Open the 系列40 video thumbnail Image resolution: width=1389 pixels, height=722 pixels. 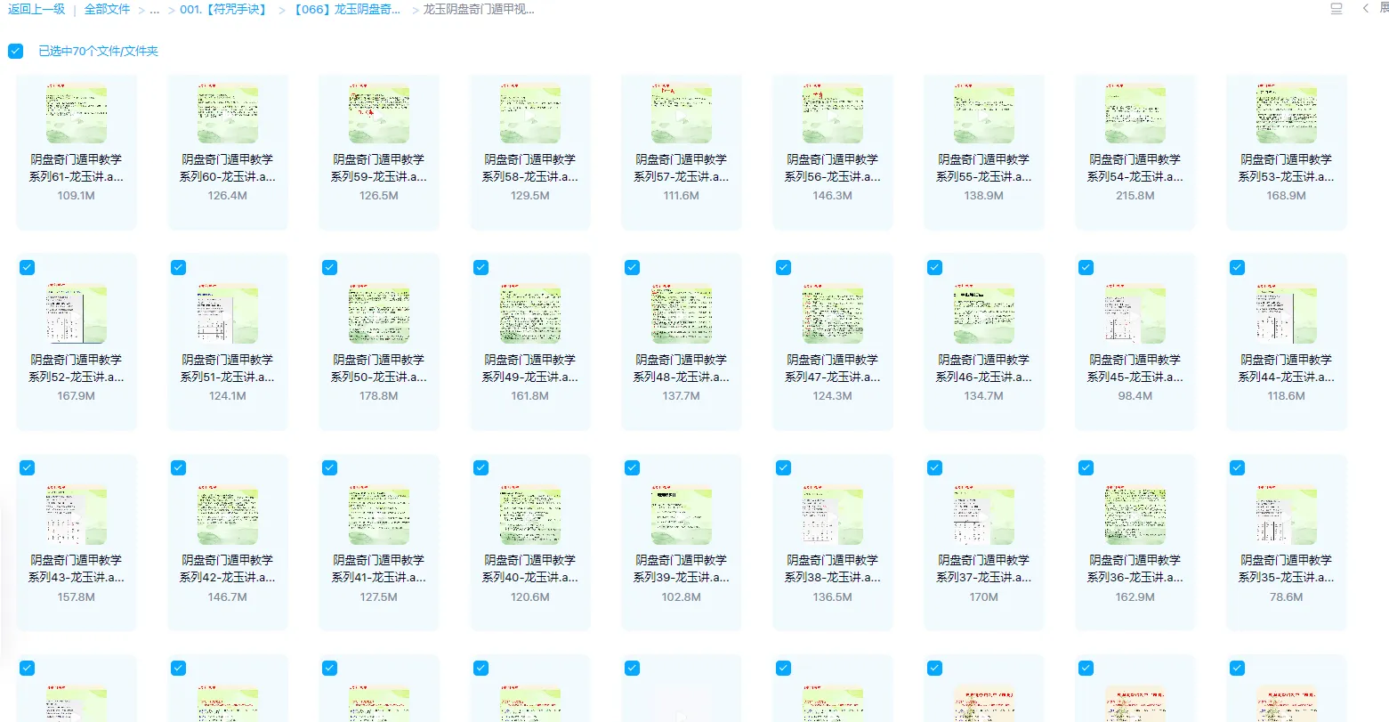[530, 515]
